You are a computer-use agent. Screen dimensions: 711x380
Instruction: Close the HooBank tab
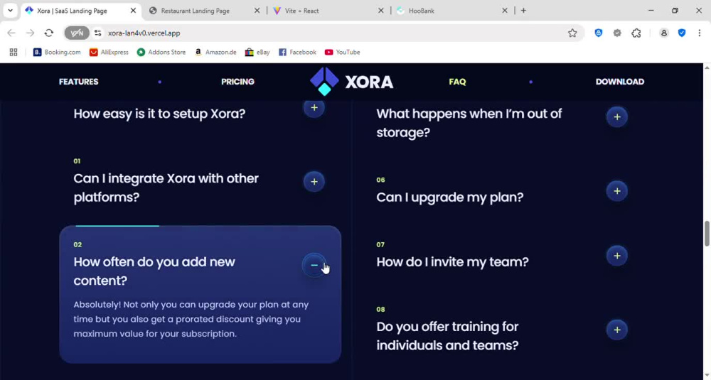pos(504,11)
